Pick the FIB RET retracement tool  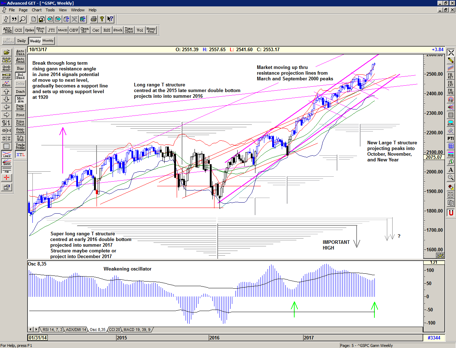click(x=451, y=76)
